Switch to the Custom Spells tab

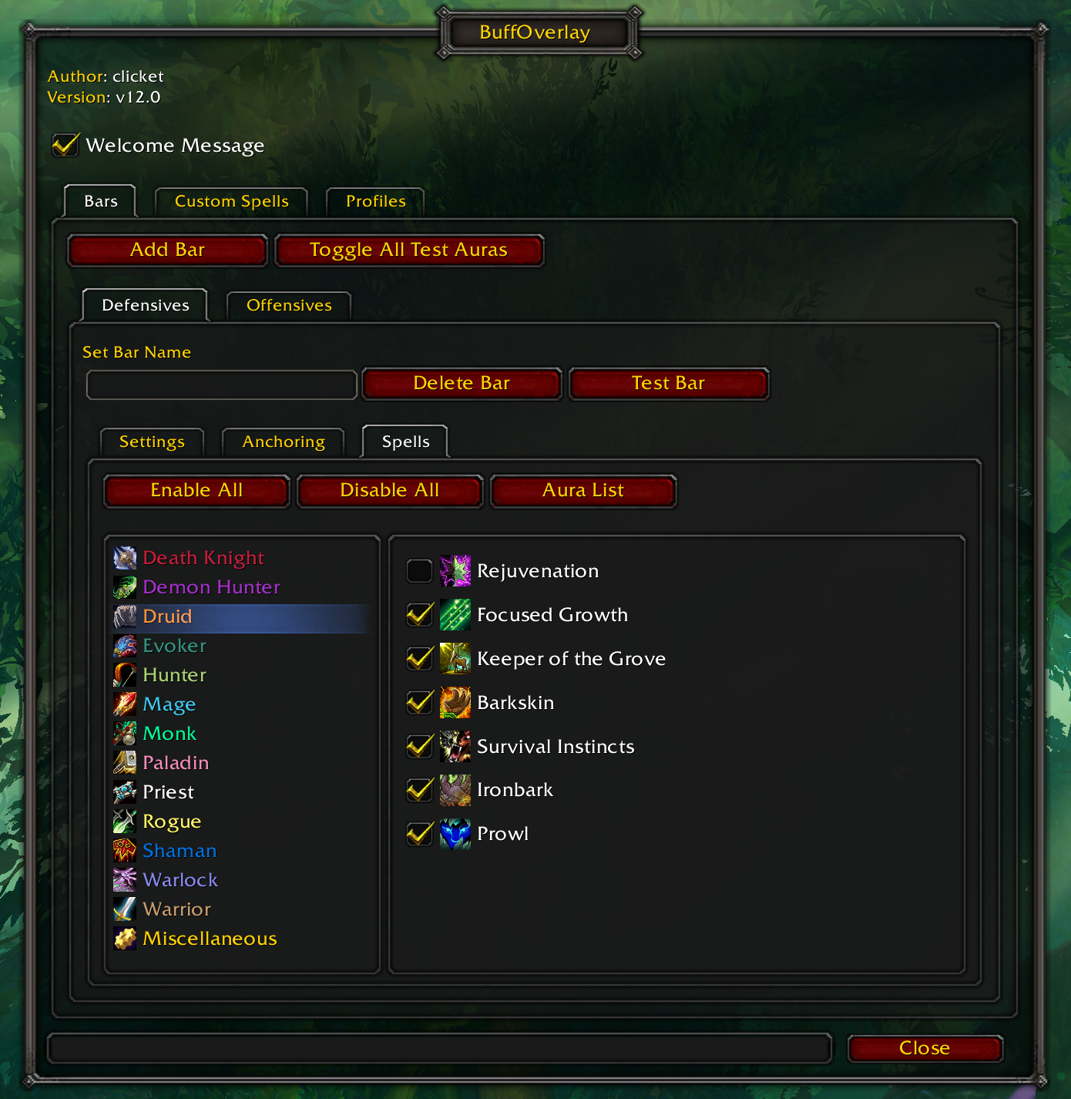[x=231, y=202]
